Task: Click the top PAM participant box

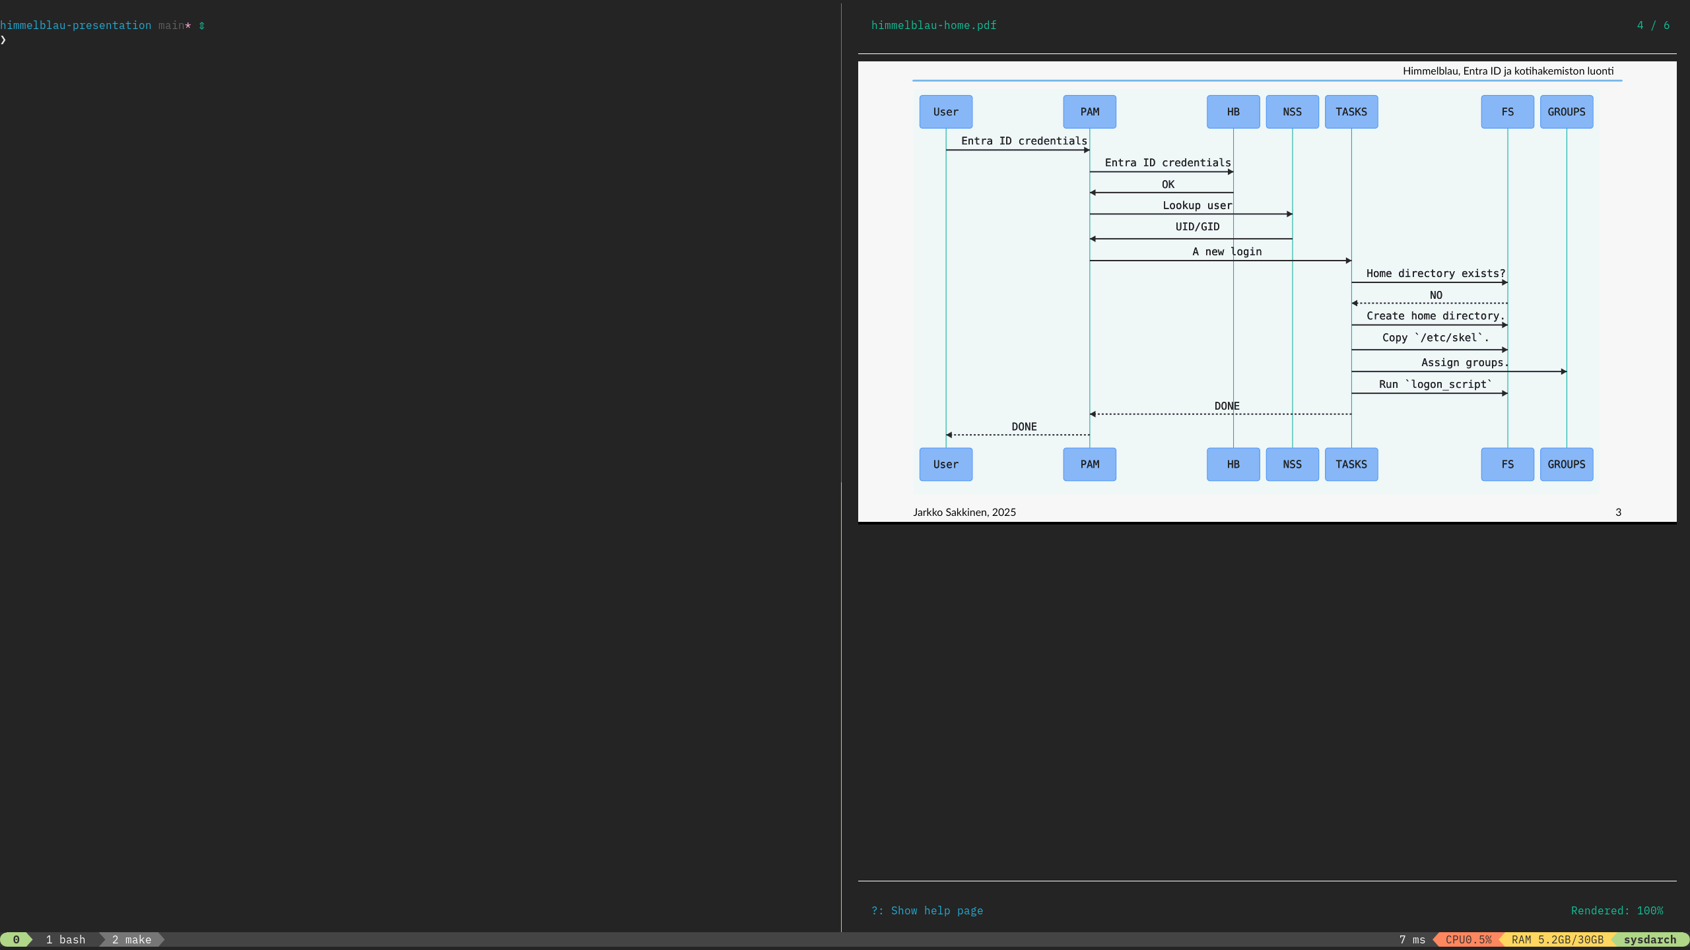Action: pos(1089,111)
